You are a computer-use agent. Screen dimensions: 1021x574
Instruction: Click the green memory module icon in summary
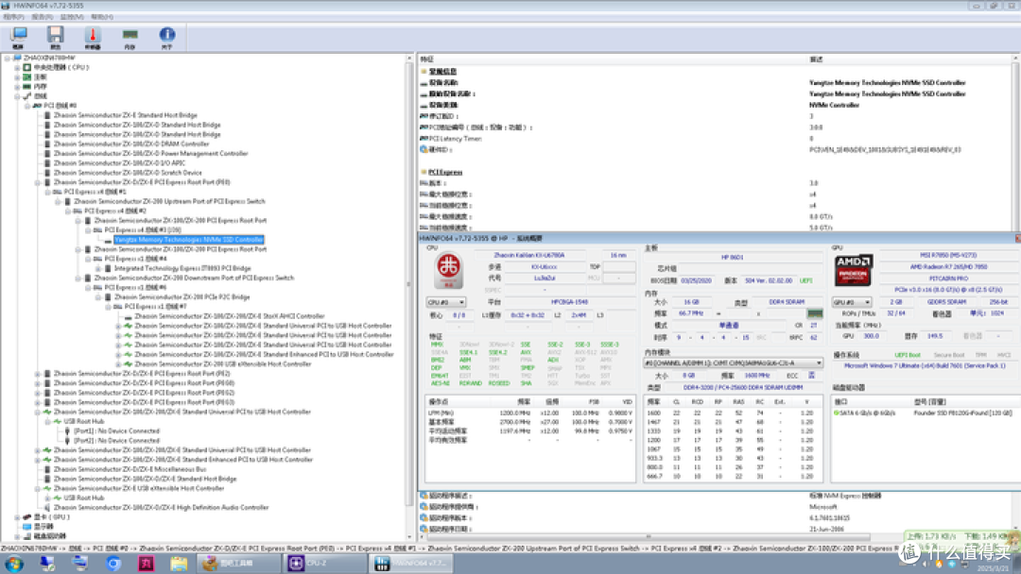(814, 313)
